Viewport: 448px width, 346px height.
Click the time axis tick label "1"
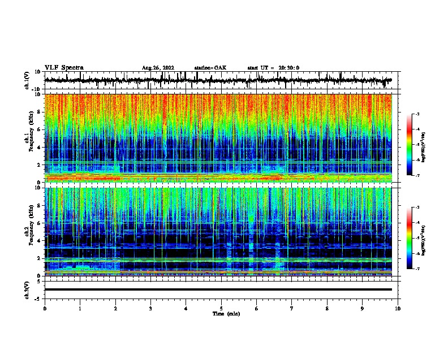(x=80, y=309)
